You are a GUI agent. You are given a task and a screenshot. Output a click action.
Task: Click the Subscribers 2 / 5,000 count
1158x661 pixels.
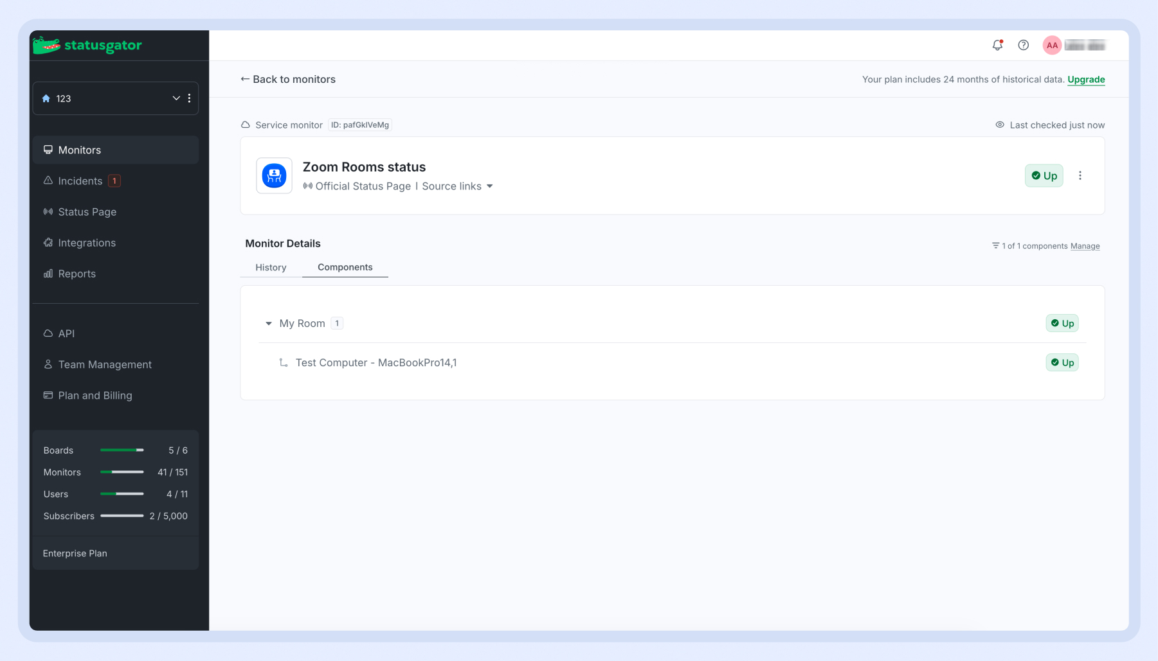click(168, 516)
